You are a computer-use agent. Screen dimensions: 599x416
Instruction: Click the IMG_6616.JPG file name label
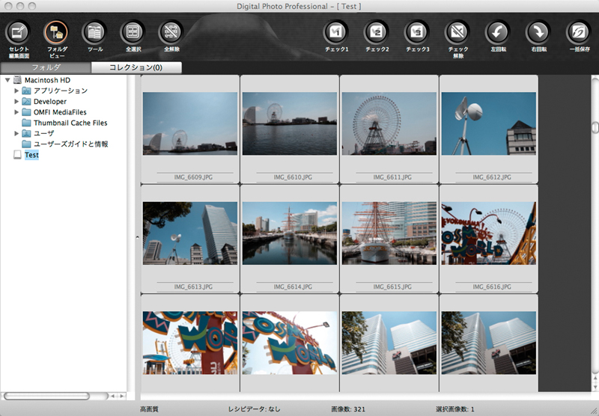click(x=492, y=287)
